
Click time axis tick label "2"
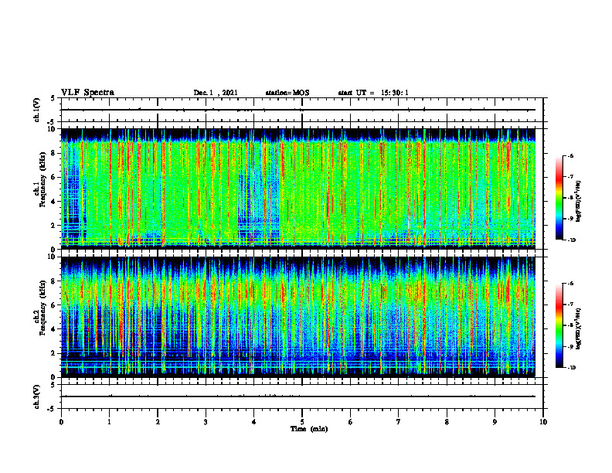158,422
